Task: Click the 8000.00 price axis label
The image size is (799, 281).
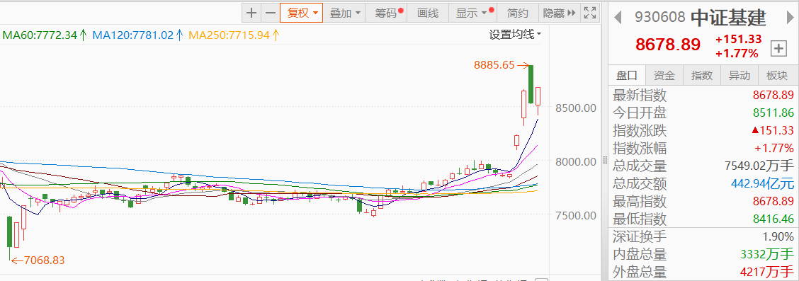Action: click(x=576, y=162)
